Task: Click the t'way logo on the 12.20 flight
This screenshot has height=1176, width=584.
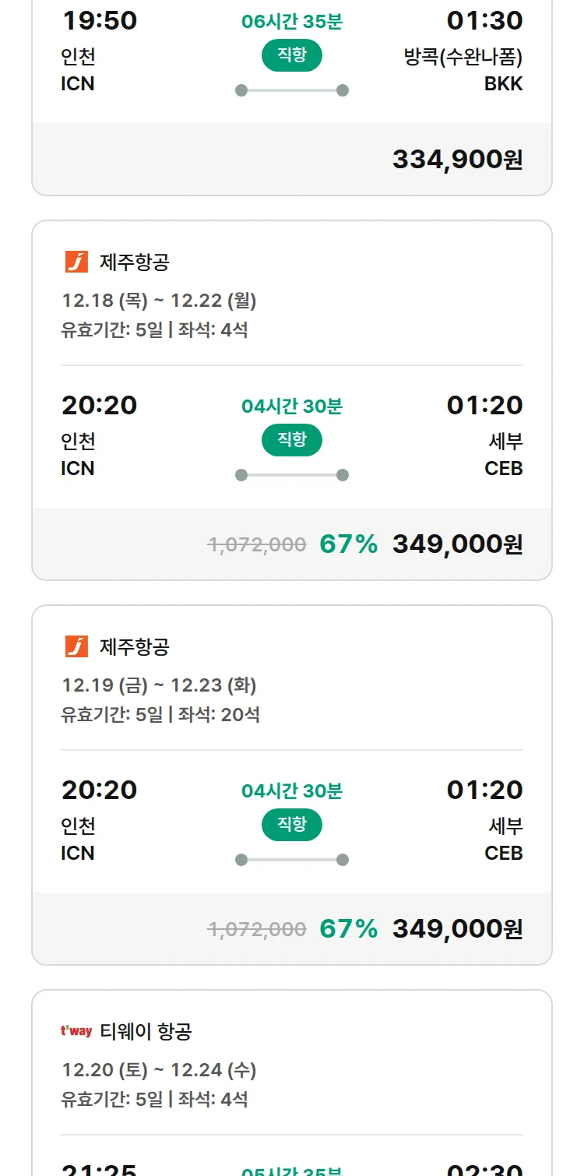Action: click(x=76, y=1031)
